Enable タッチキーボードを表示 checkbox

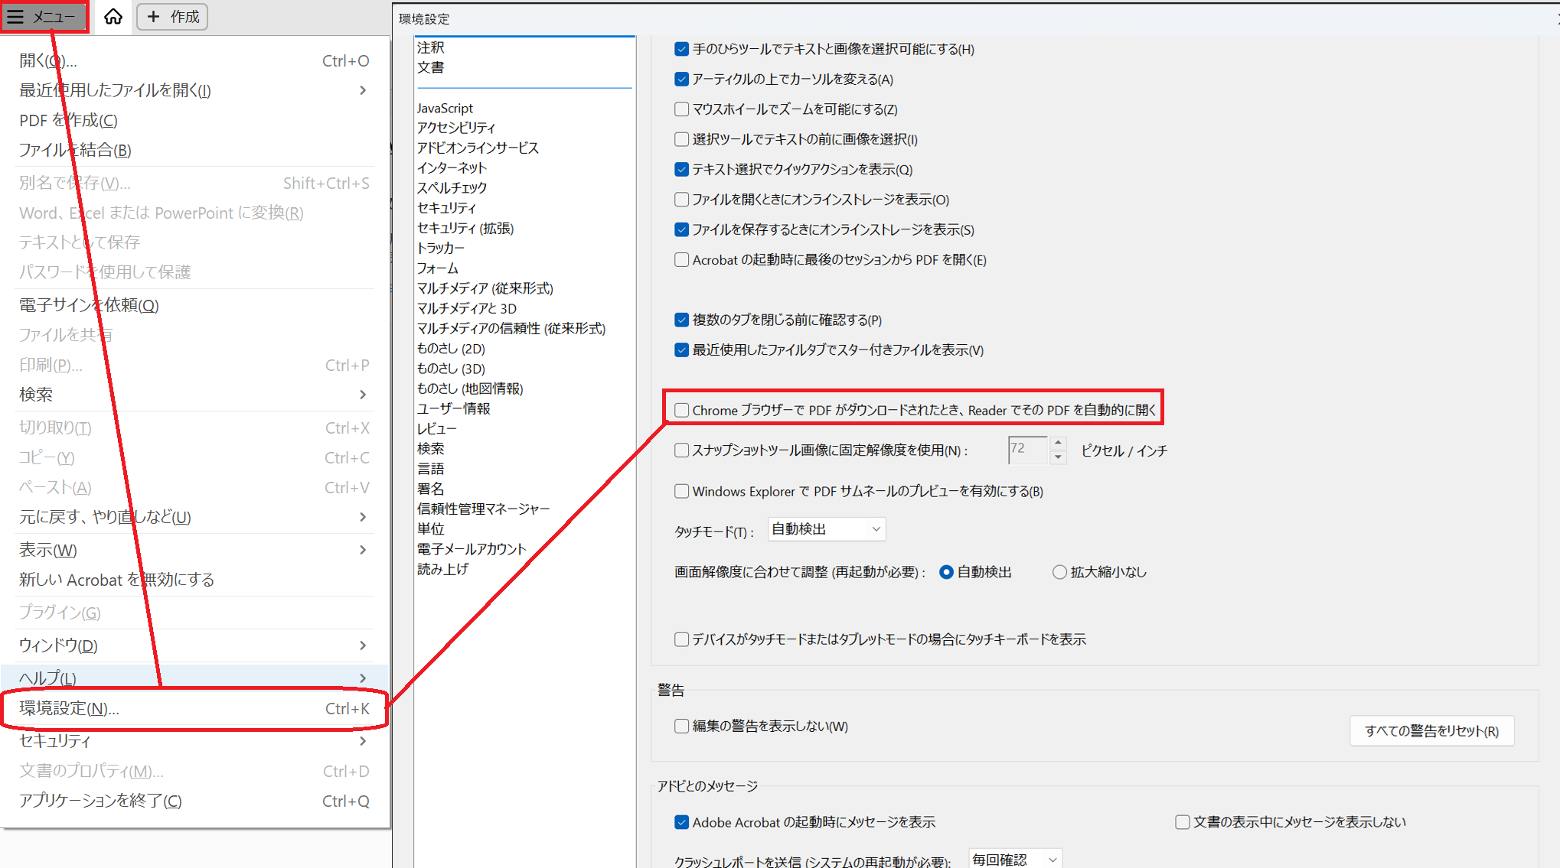[681, 639]
